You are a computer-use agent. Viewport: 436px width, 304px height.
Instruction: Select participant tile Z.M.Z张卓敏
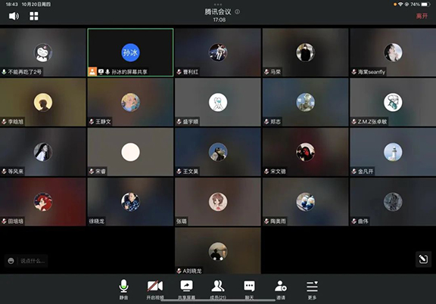click(x=393, y=102)
